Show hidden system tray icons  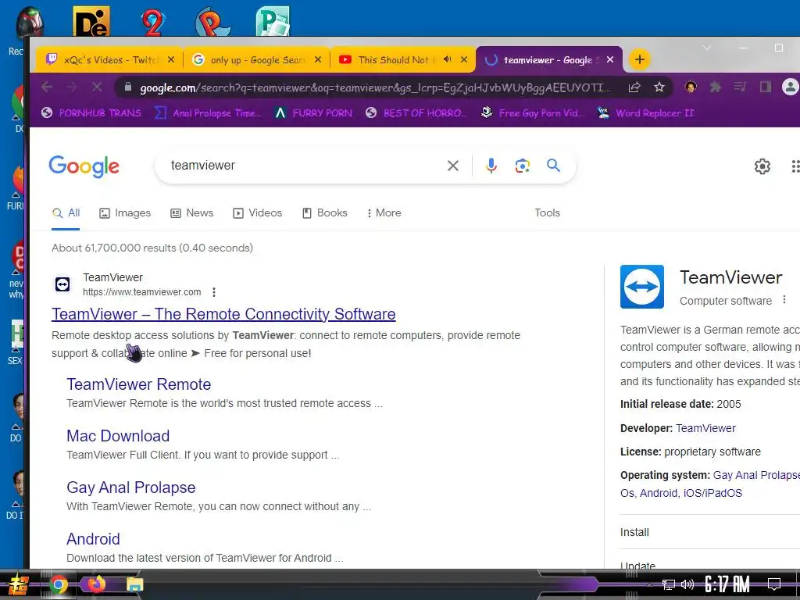[649, 584]
